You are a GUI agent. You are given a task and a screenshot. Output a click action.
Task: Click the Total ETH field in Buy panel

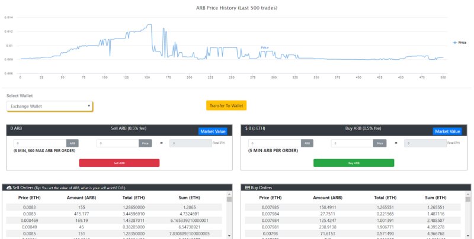pyautogui.click(x=426, y=143)
